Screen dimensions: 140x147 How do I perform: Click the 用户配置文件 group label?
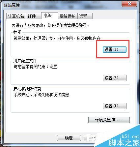pyautogui.click(x=25, y=61)
